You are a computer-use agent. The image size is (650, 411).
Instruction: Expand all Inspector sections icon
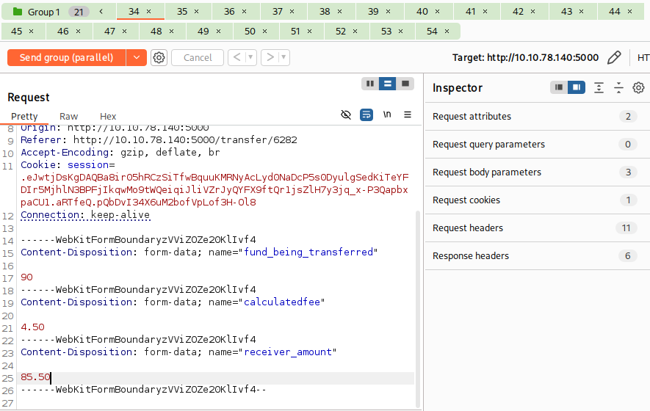click(x=599, y=87)
